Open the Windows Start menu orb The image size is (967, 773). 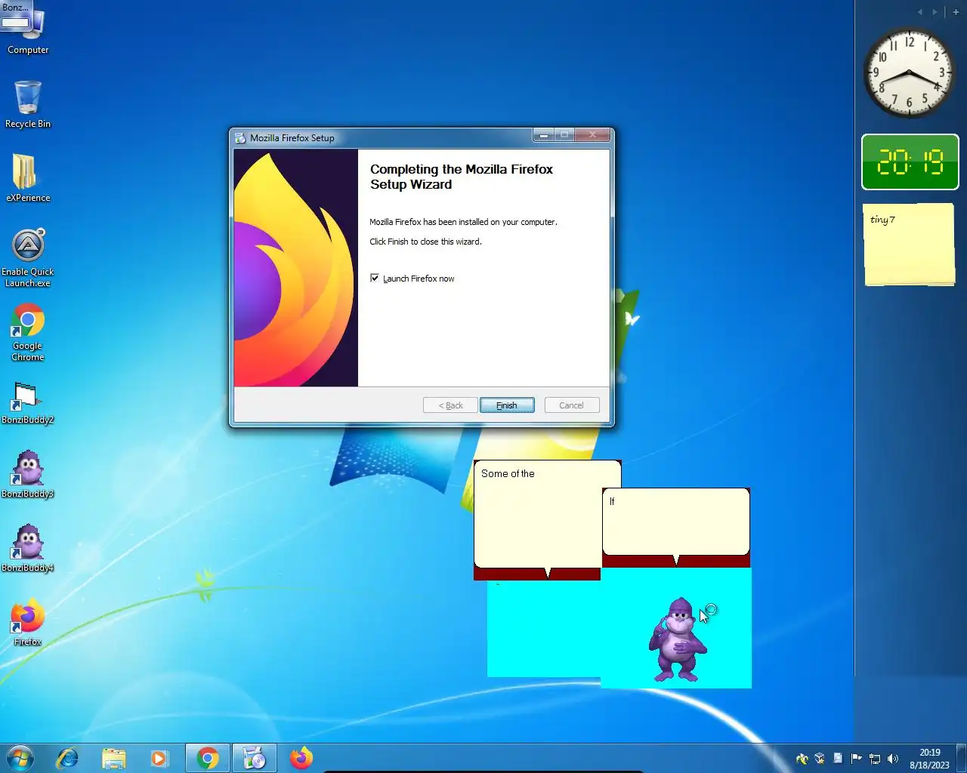[x=20, y=758]
